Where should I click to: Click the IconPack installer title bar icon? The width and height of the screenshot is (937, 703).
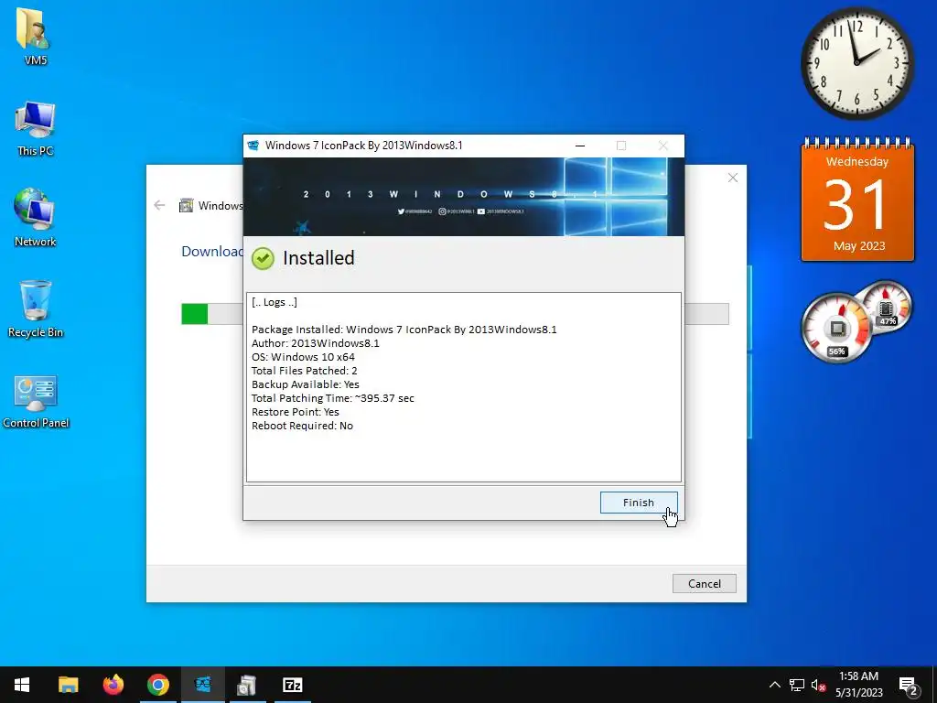tap(253, 146)
